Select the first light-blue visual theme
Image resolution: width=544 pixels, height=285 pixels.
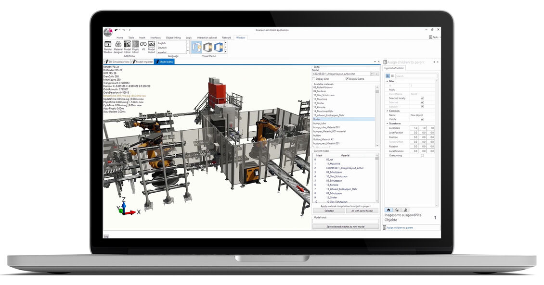[197, 47]
